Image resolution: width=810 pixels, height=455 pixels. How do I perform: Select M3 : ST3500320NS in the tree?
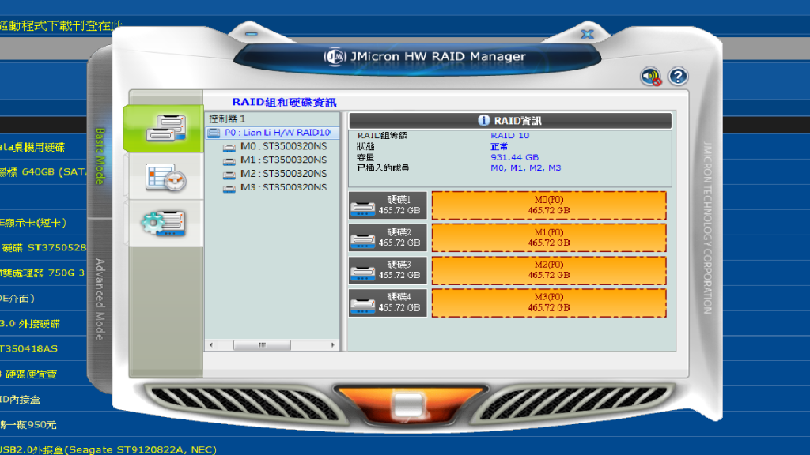(x=284, y=187)
